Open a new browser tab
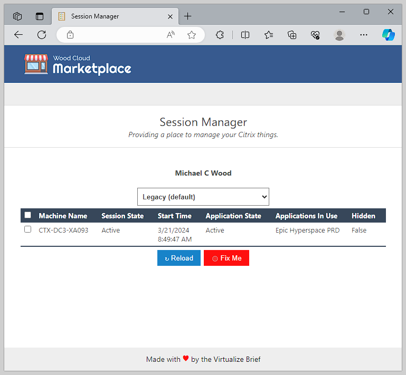406x375 pixels. coord(188,16)
